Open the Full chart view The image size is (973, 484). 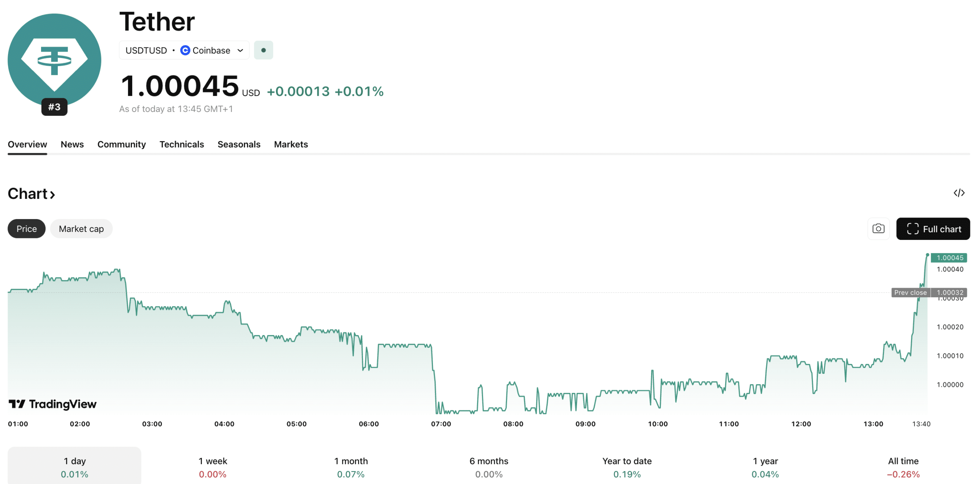point(933,229)
